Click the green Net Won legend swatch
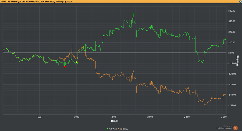 click(x=108, y=129)
